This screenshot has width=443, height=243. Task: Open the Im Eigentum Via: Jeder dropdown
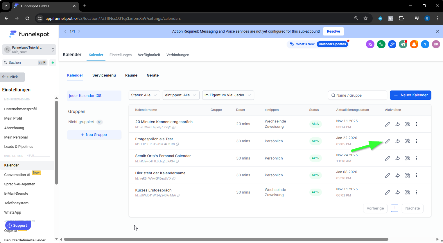(x=228, y=95)
